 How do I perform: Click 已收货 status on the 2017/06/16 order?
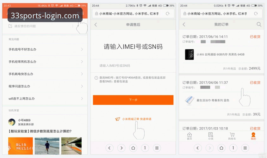(255, 37)
